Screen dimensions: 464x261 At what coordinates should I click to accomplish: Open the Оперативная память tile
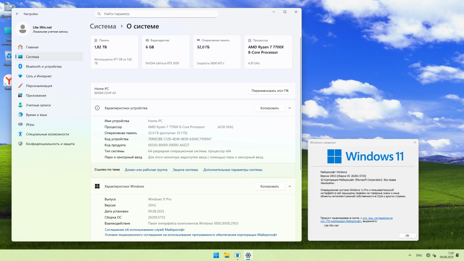[x=217, y=52]
